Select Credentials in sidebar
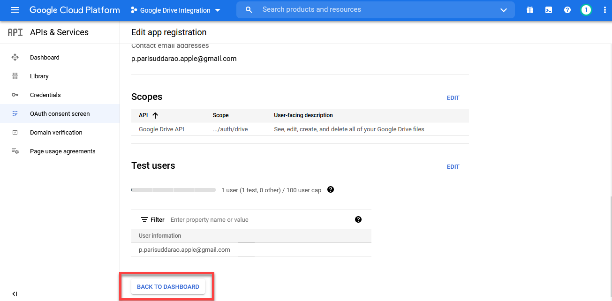 [x=45, y=95]
